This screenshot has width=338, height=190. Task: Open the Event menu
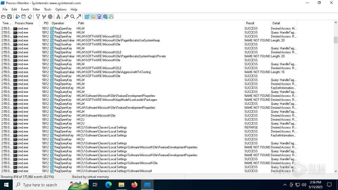click(x=25, y=9)
